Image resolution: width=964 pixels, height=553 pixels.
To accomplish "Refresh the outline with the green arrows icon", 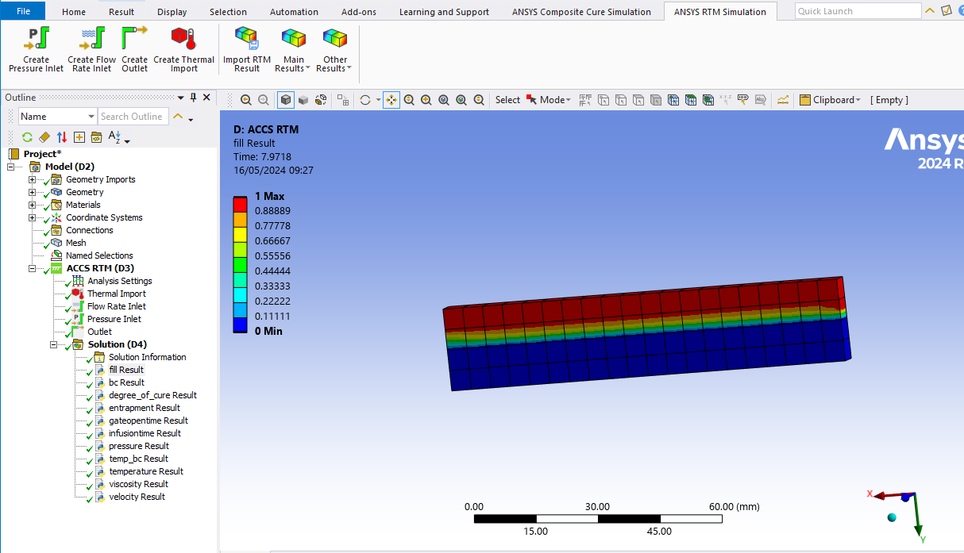I will (27, 137).
